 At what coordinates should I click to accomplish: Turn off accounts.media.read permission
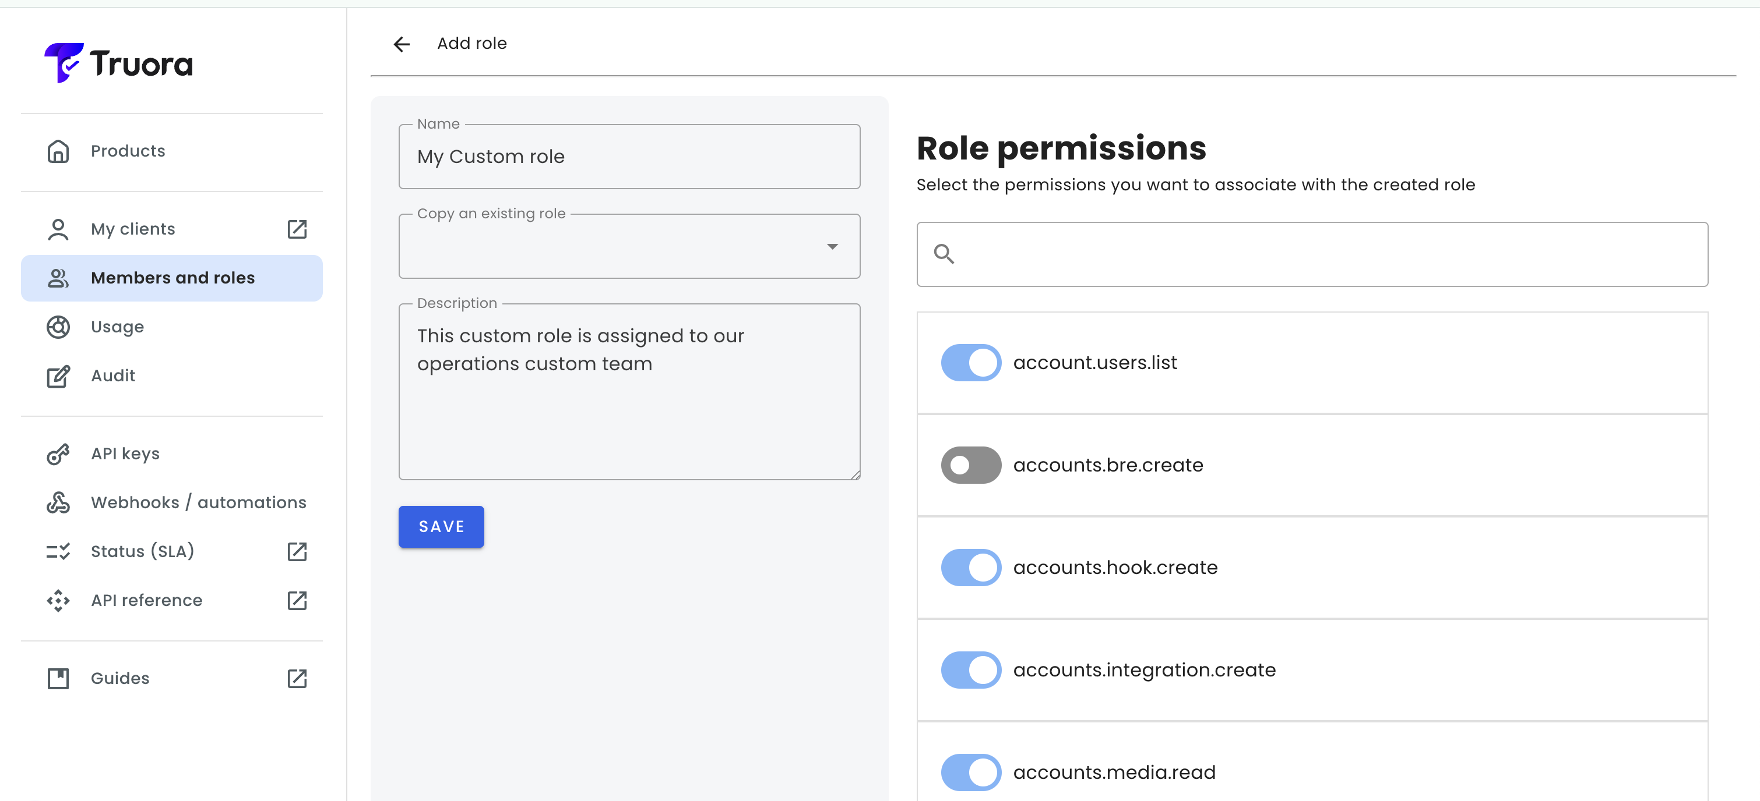pos(971,772)
